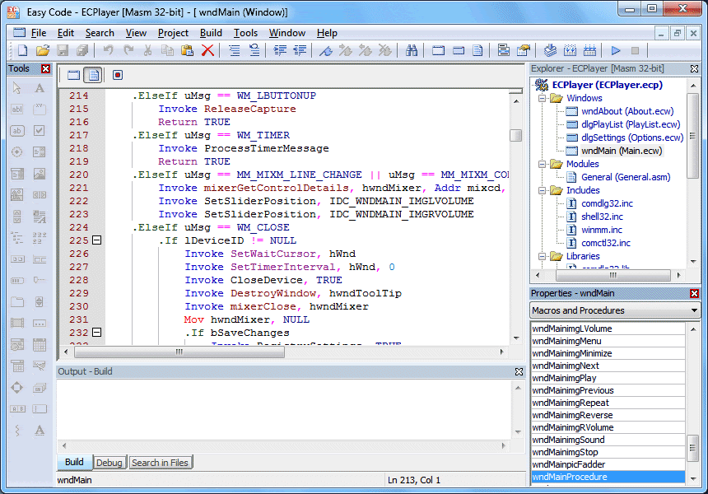Click the red X Delete toolbar icon

point(207,50)
